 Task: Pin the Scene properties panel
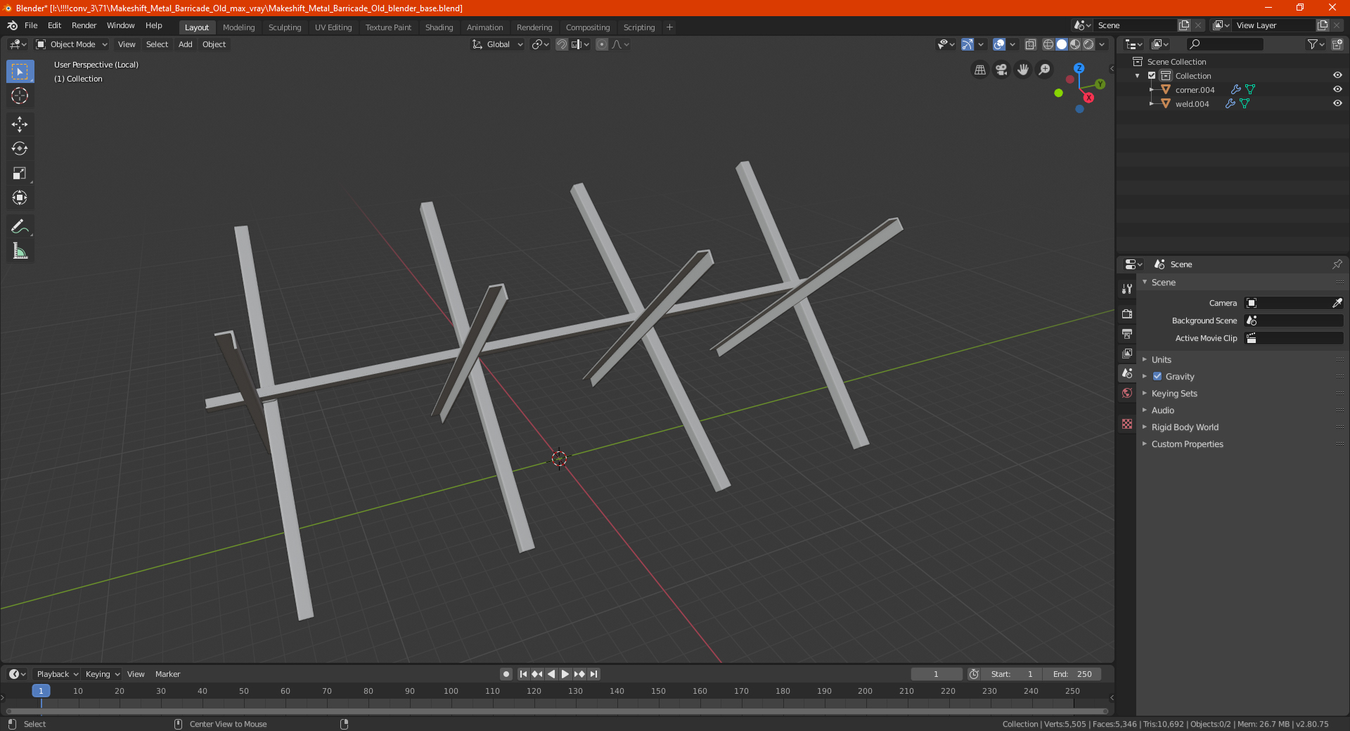(1337, 264)
